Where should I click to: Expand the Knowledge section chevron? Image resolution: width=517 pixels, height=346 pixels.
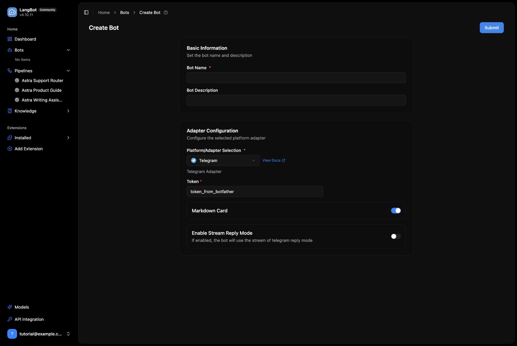(x=68, y=111)
